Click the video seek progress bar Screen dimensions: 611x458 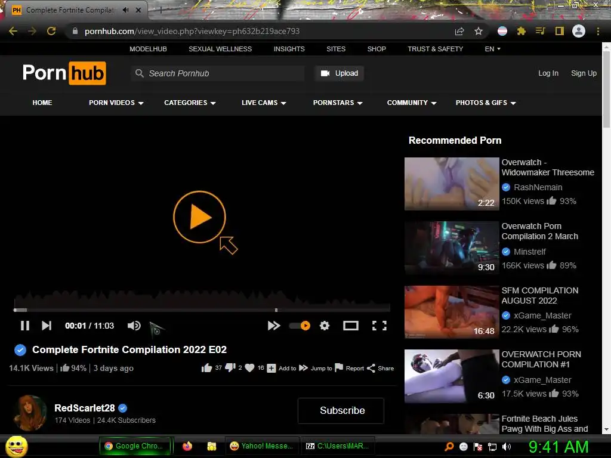pyautogui.click(x=202, y=310)
